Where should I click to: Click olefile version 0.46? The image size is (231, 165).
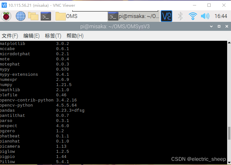tap(61, 95)
